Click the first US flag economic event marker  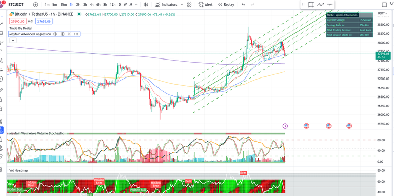tap(306, 126)
